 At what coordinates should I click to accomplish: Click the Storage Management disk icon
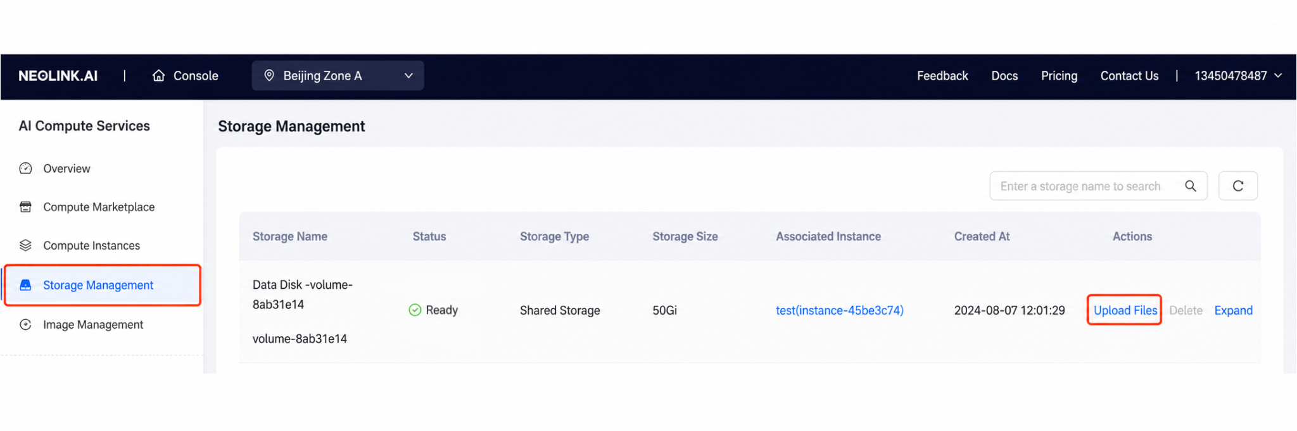[x=25, y=285]
